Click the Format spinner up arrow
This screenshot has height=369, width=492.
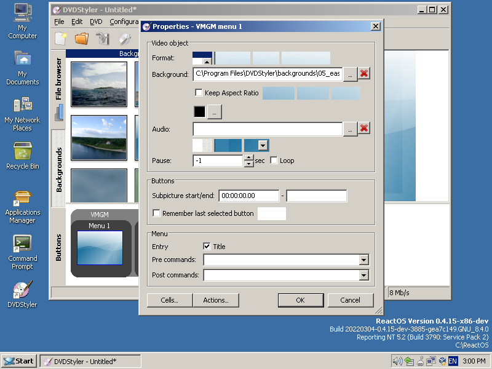point(207,61)
